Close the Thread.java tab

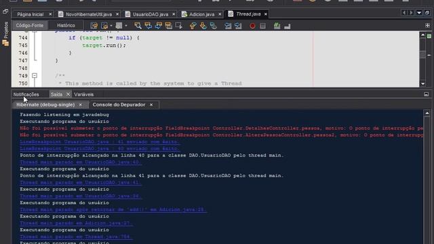[266, 14]
